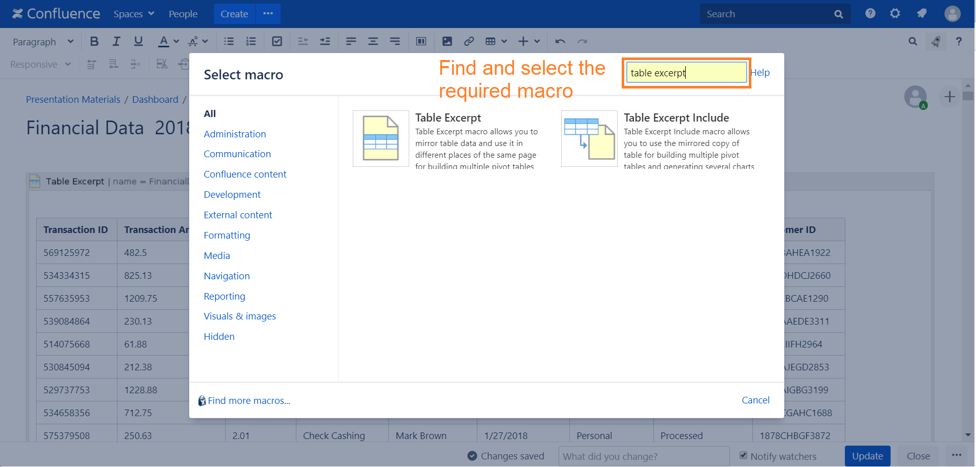Select the Table Excerpt macro thumbnail
The image size is (976, 467).
pyautogui.click(x=381, y=138)
